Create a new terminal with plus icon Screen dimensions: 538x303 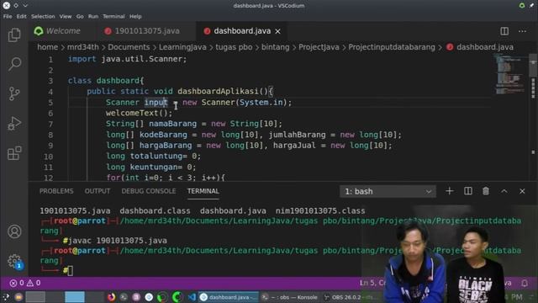450,191
